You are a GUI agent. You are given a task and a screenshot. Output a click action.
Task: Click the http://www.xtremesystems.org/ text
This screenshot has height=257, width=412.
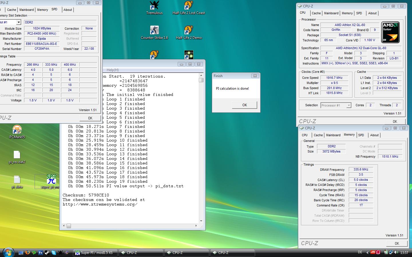[x=100, y=204]
